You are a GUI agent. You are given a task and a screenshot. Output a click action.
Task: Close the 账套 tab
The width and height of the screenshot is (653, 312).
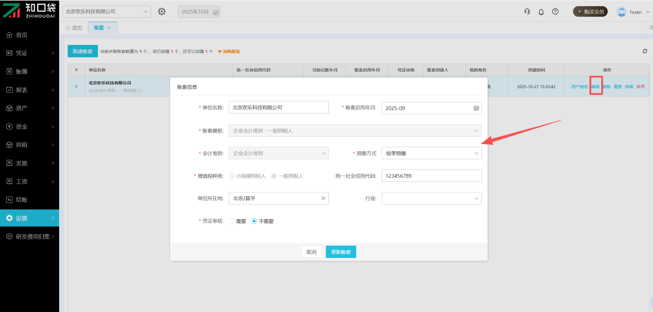(109, 28)
